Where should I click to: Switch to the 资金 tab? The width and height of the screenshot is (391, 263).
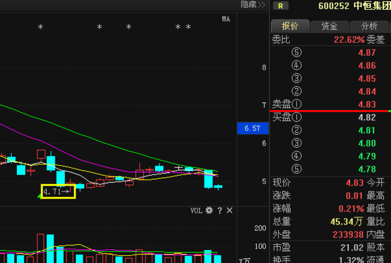tap(329, 27)
